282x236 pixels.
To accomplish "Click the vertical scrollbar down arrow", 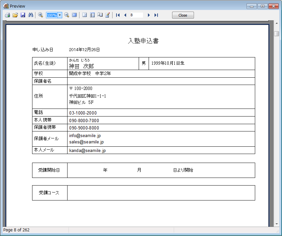I will [x=276, y=224].
